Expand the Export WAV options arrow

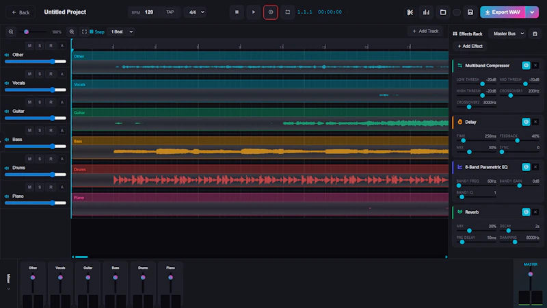[532, 12]
